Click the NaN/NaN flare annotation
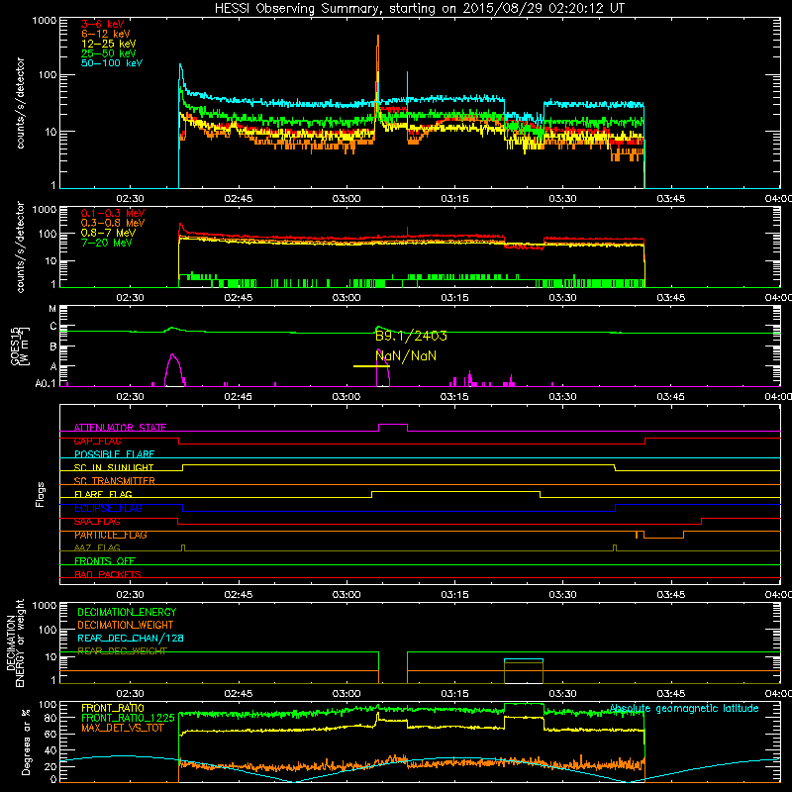The height and width of the screenshot is (792, 792). (406, 356)
